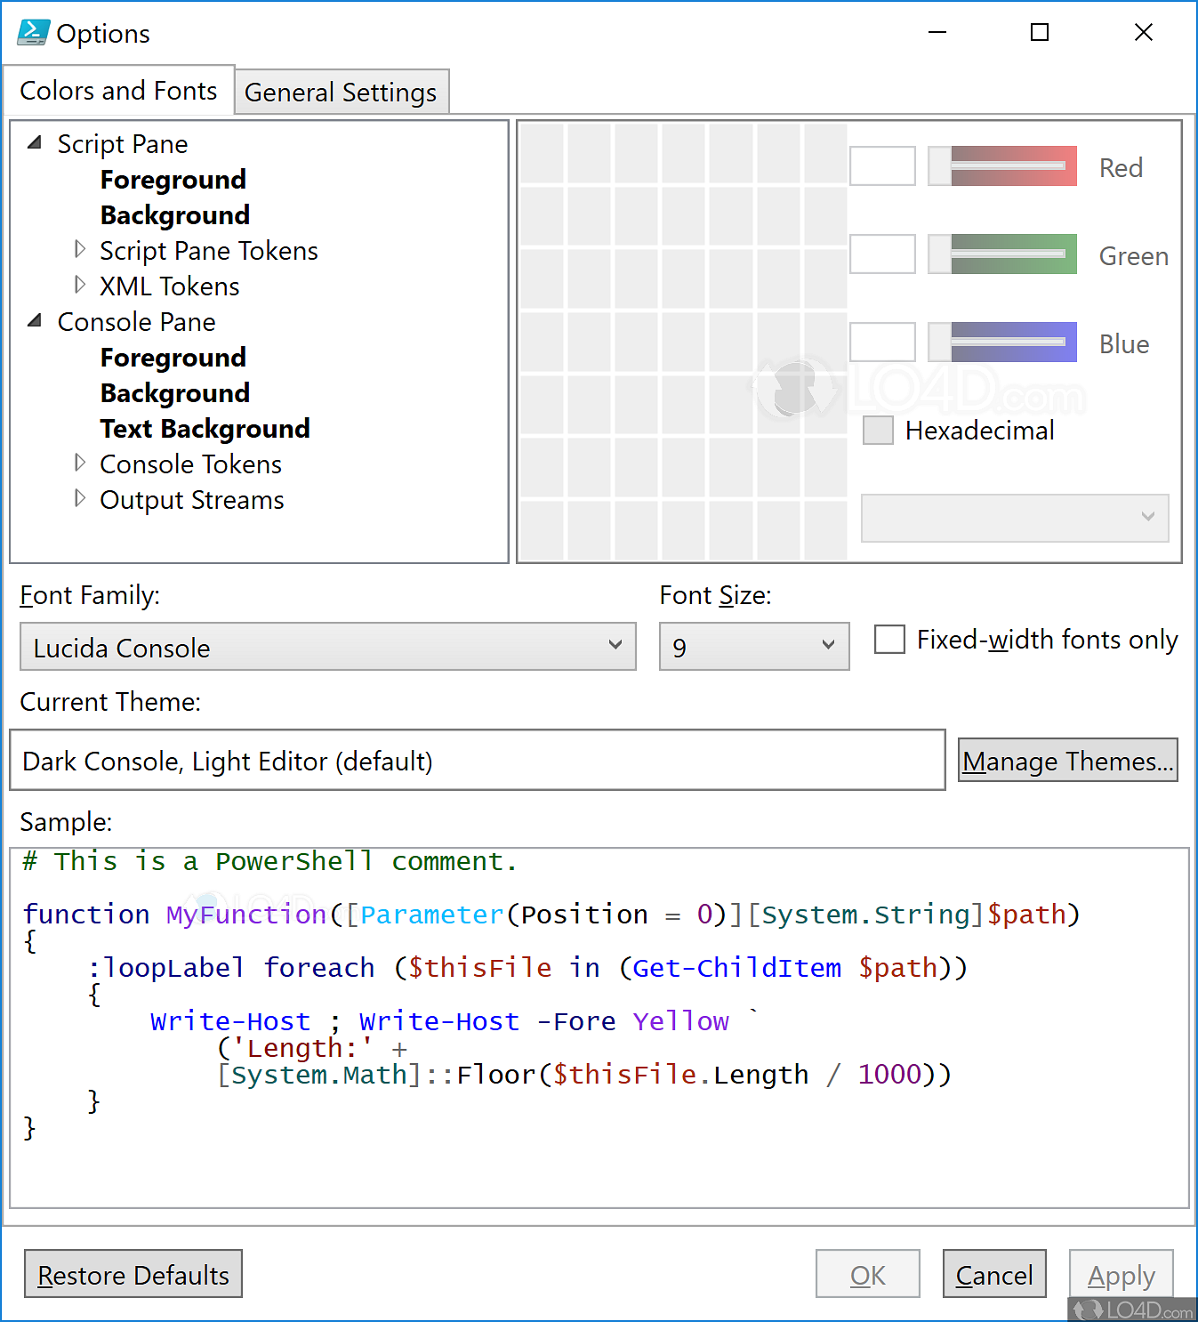Viewport: 1198px width, 1322px height.
Task: Open the Font Size dropdown
Action: click(x=754, y=647)
